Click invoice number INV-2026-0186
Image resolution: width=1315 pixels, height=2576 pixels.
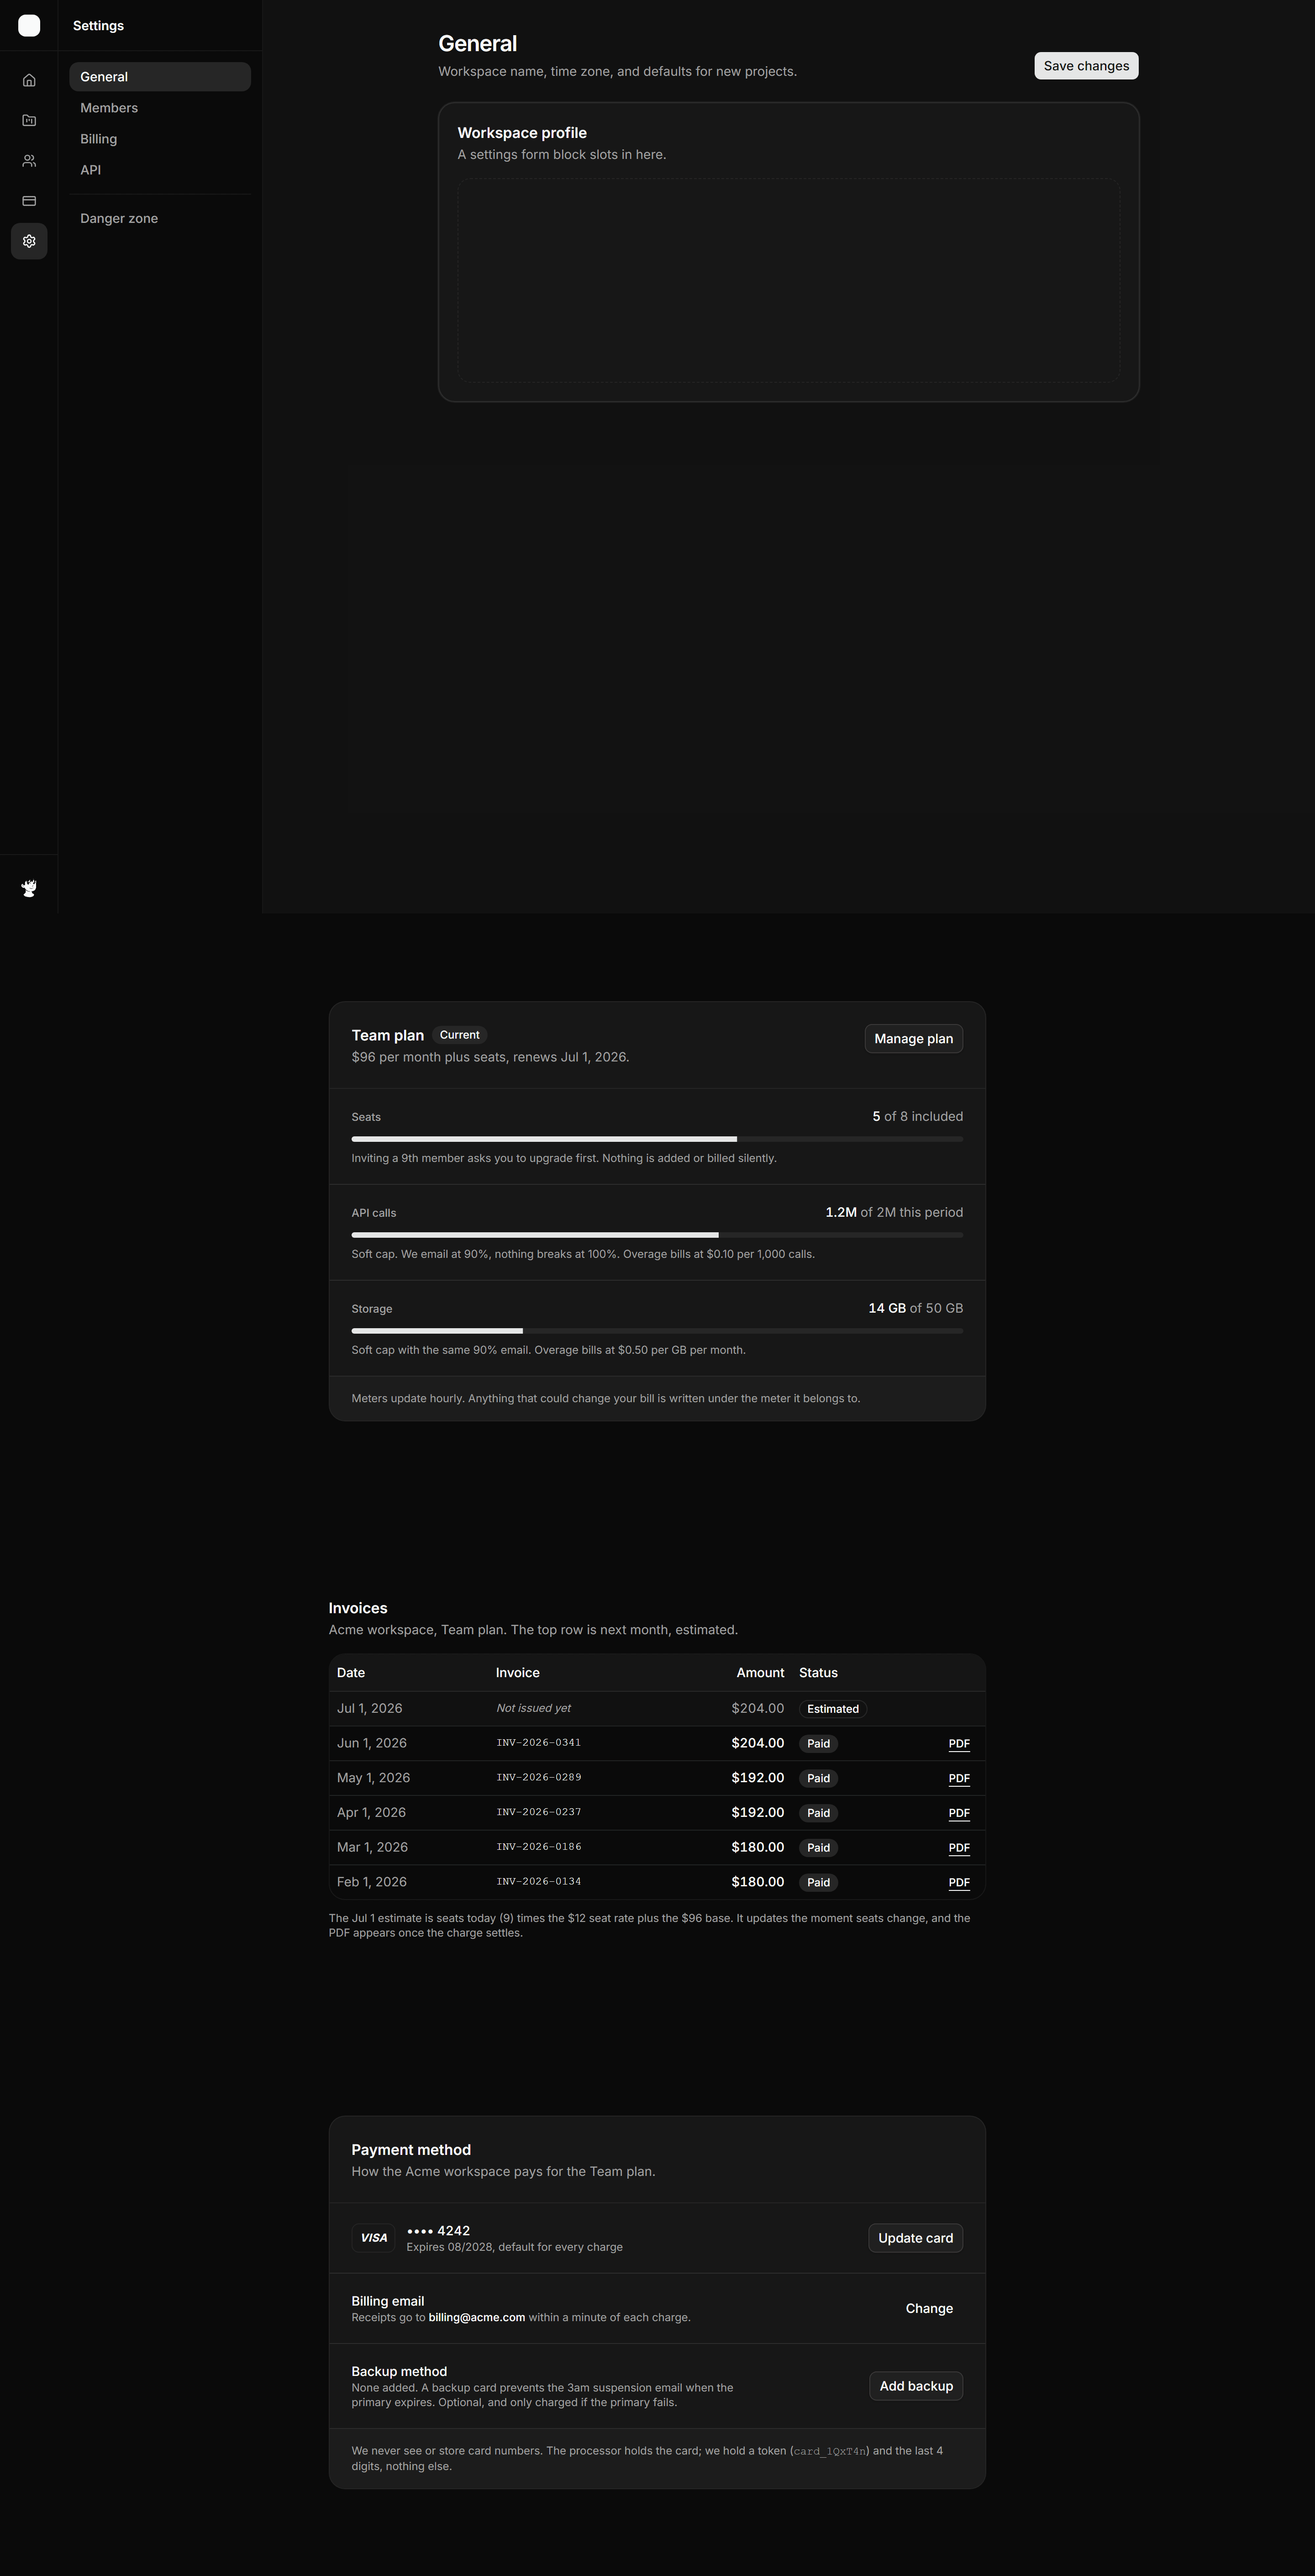coord(539,1847)
